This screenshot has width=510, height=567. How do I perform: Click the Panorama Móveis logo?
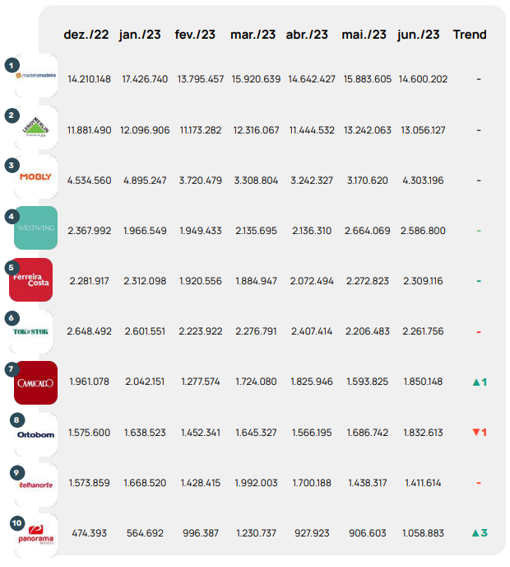coord(36,536)
